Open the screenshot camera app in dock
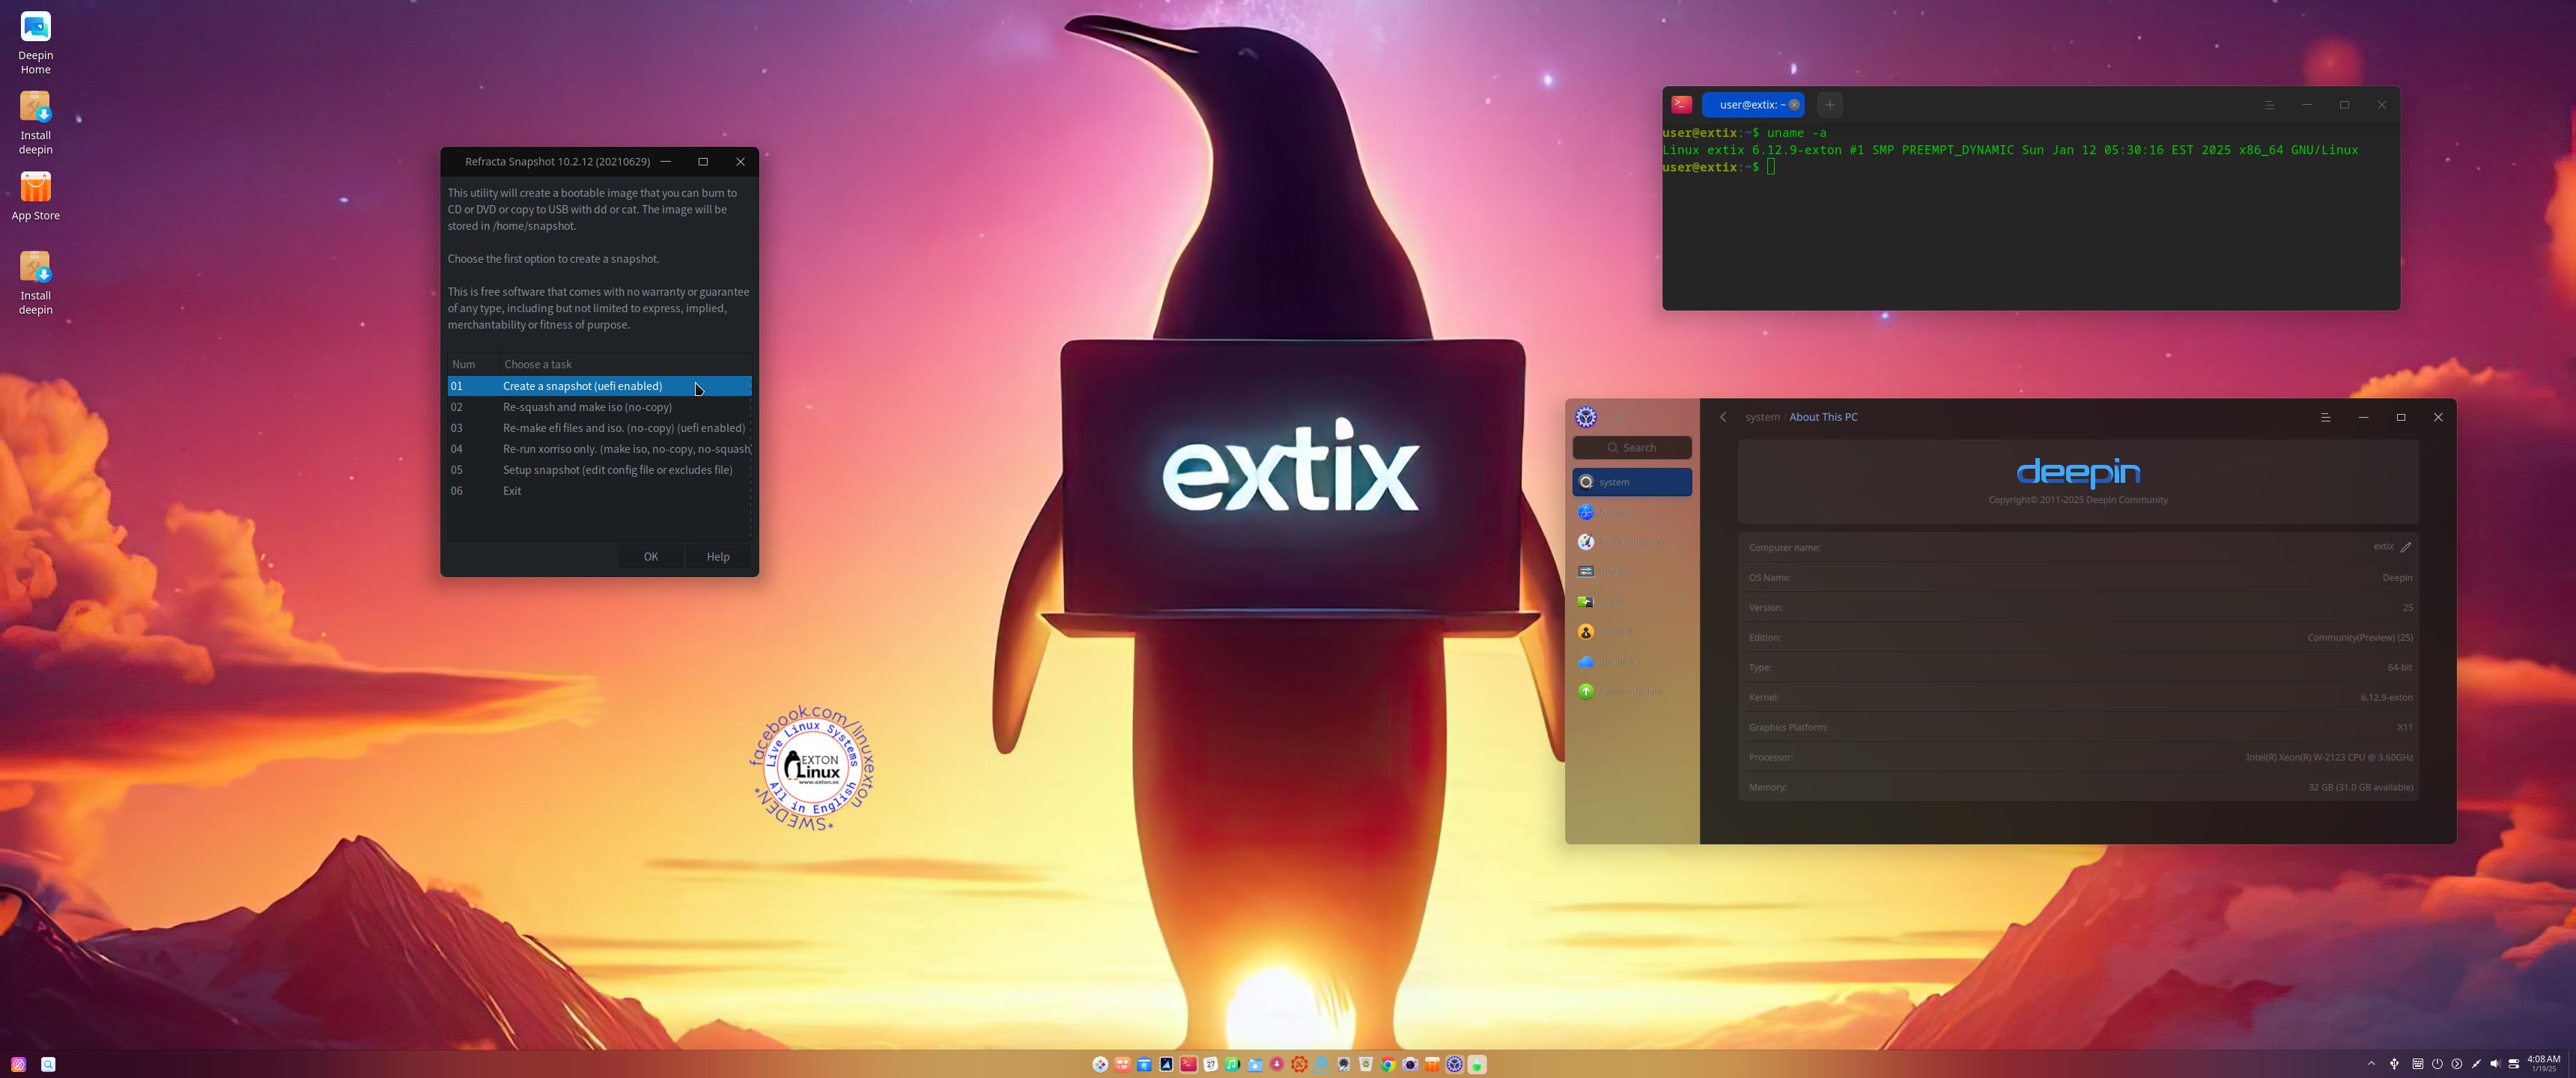This screenshot has width=2576, height=1078. tap(1410, 1064)
